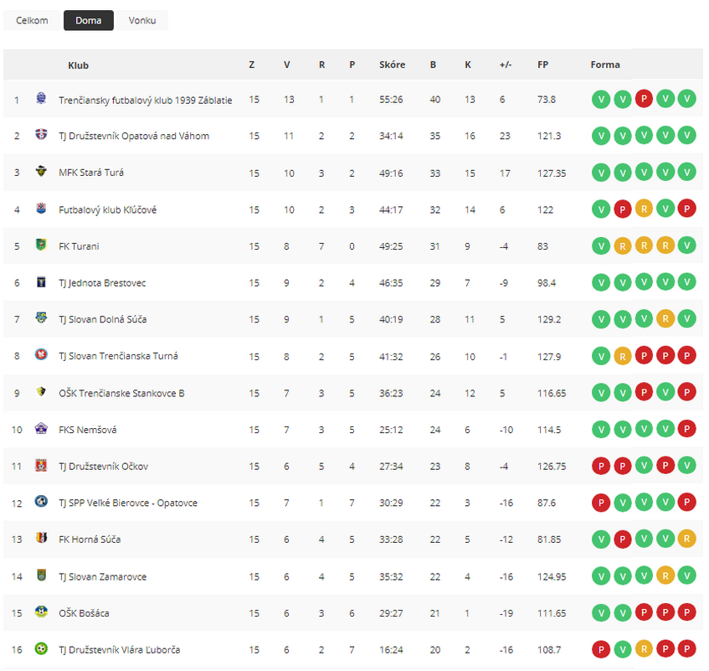The width and height of the screenshot is (709, 671).
Task: Click the red P form badge for Záblatie
Action: point(644,99)
